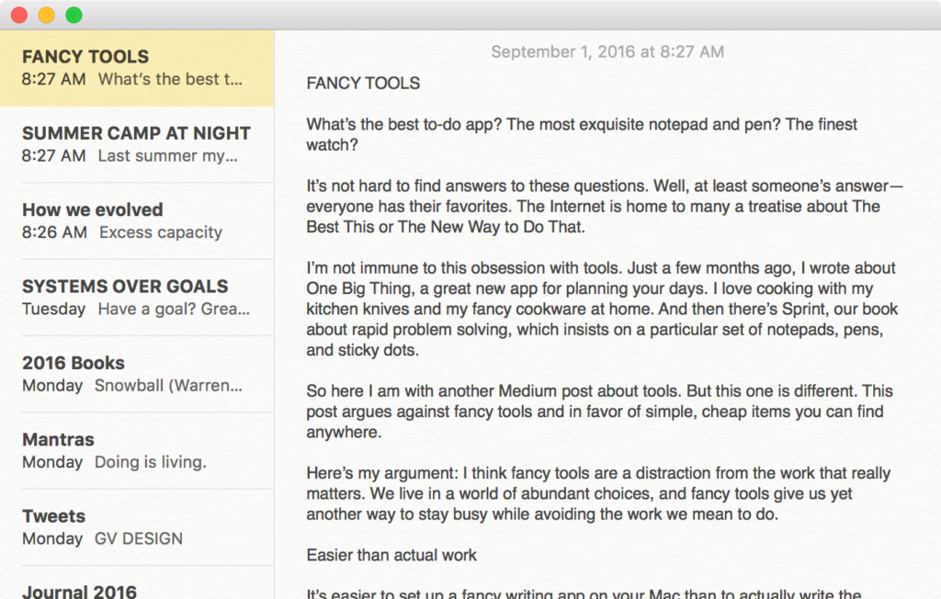Click the paragraph starting So here I am
This screenshot has width=941, height=599.
[599, 412]
